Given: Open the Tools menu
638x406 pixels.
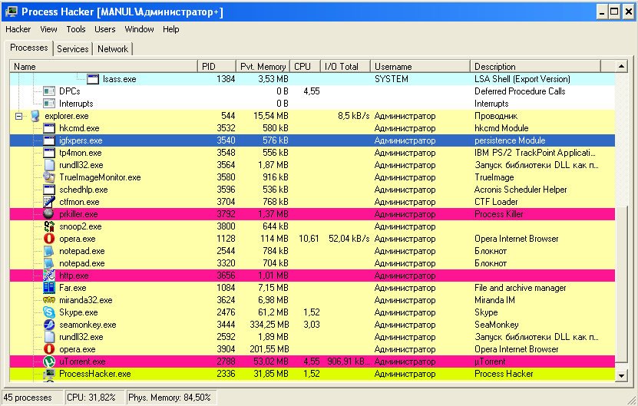Looking at the screenshot, I should coord(76,29).
